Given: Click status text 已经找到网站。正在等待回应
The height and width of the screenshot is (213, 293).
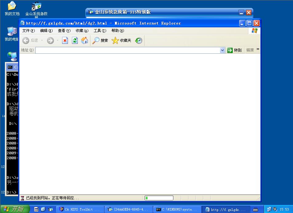Looking at the screenshot, I should [52, 198].
